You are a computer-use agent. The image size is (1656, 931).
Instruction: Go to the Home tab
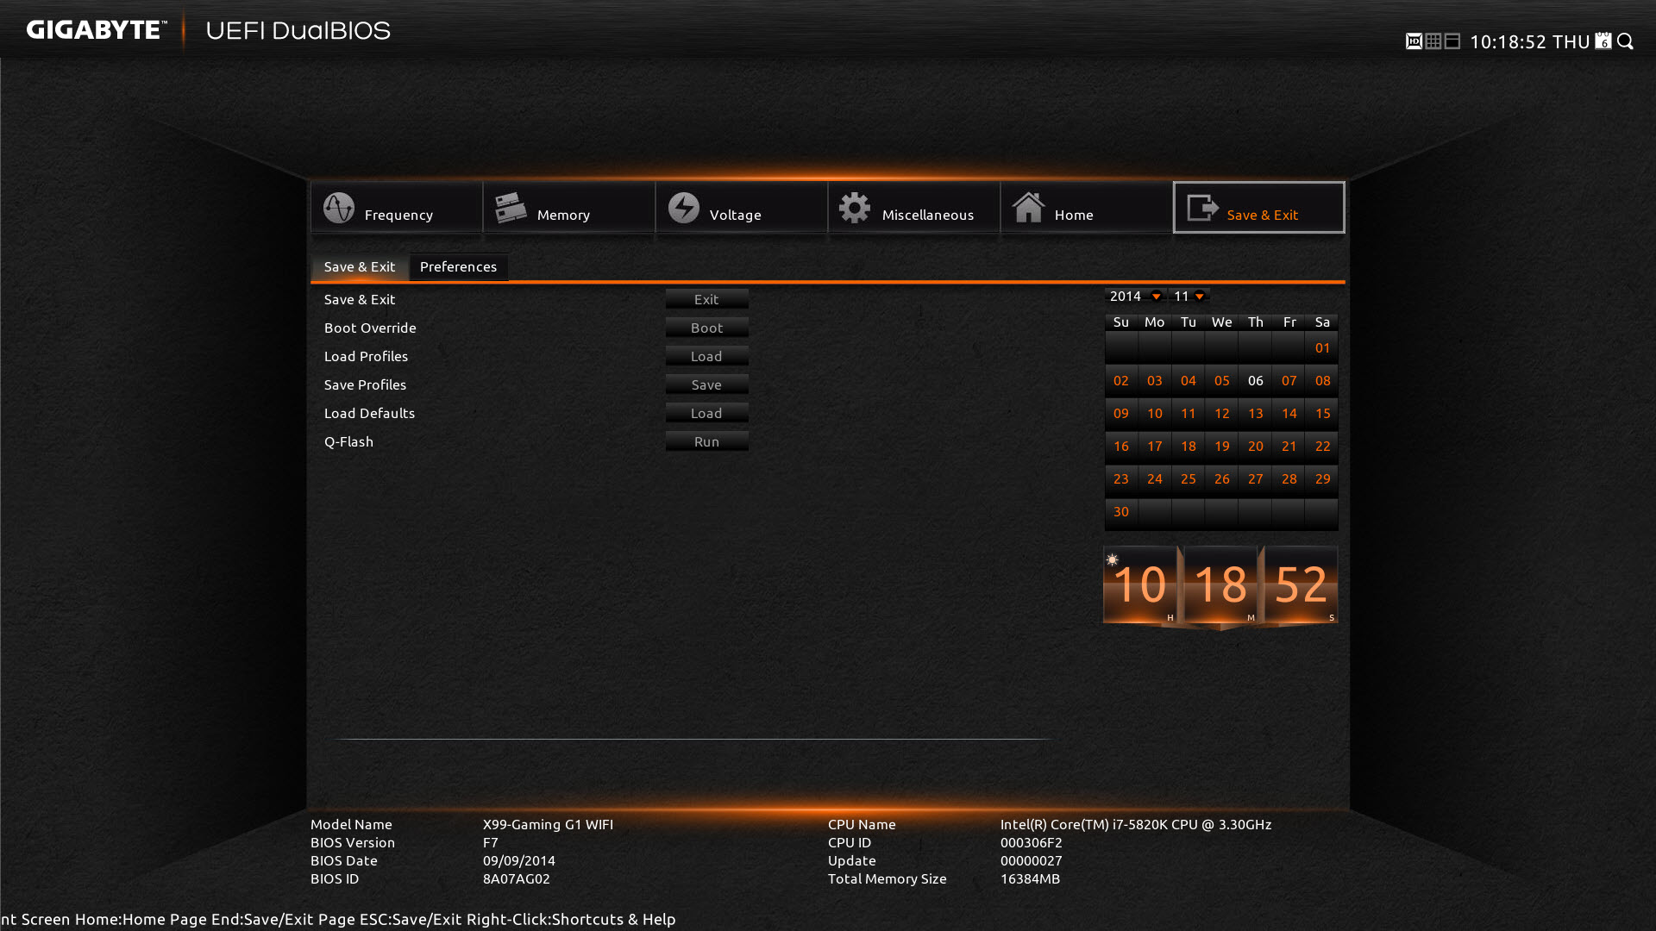coord(1087,207)
